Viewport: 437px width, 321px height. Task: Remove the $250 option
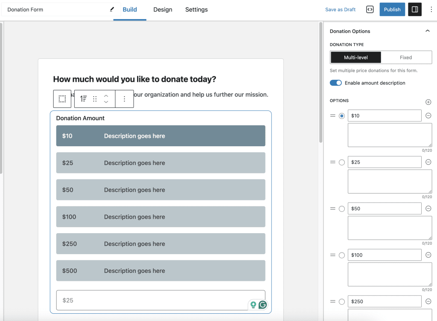(x=428, y=301)
